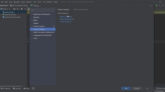
Task: Close the Settings dialog with the X
Action: tap(151, 6)
